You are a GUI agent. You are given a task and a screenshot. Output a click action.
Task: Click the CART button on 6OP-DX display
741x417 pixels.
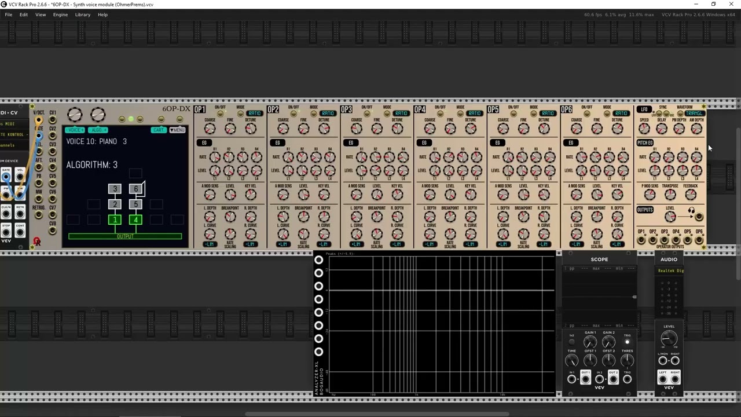[x=158, y=130]
